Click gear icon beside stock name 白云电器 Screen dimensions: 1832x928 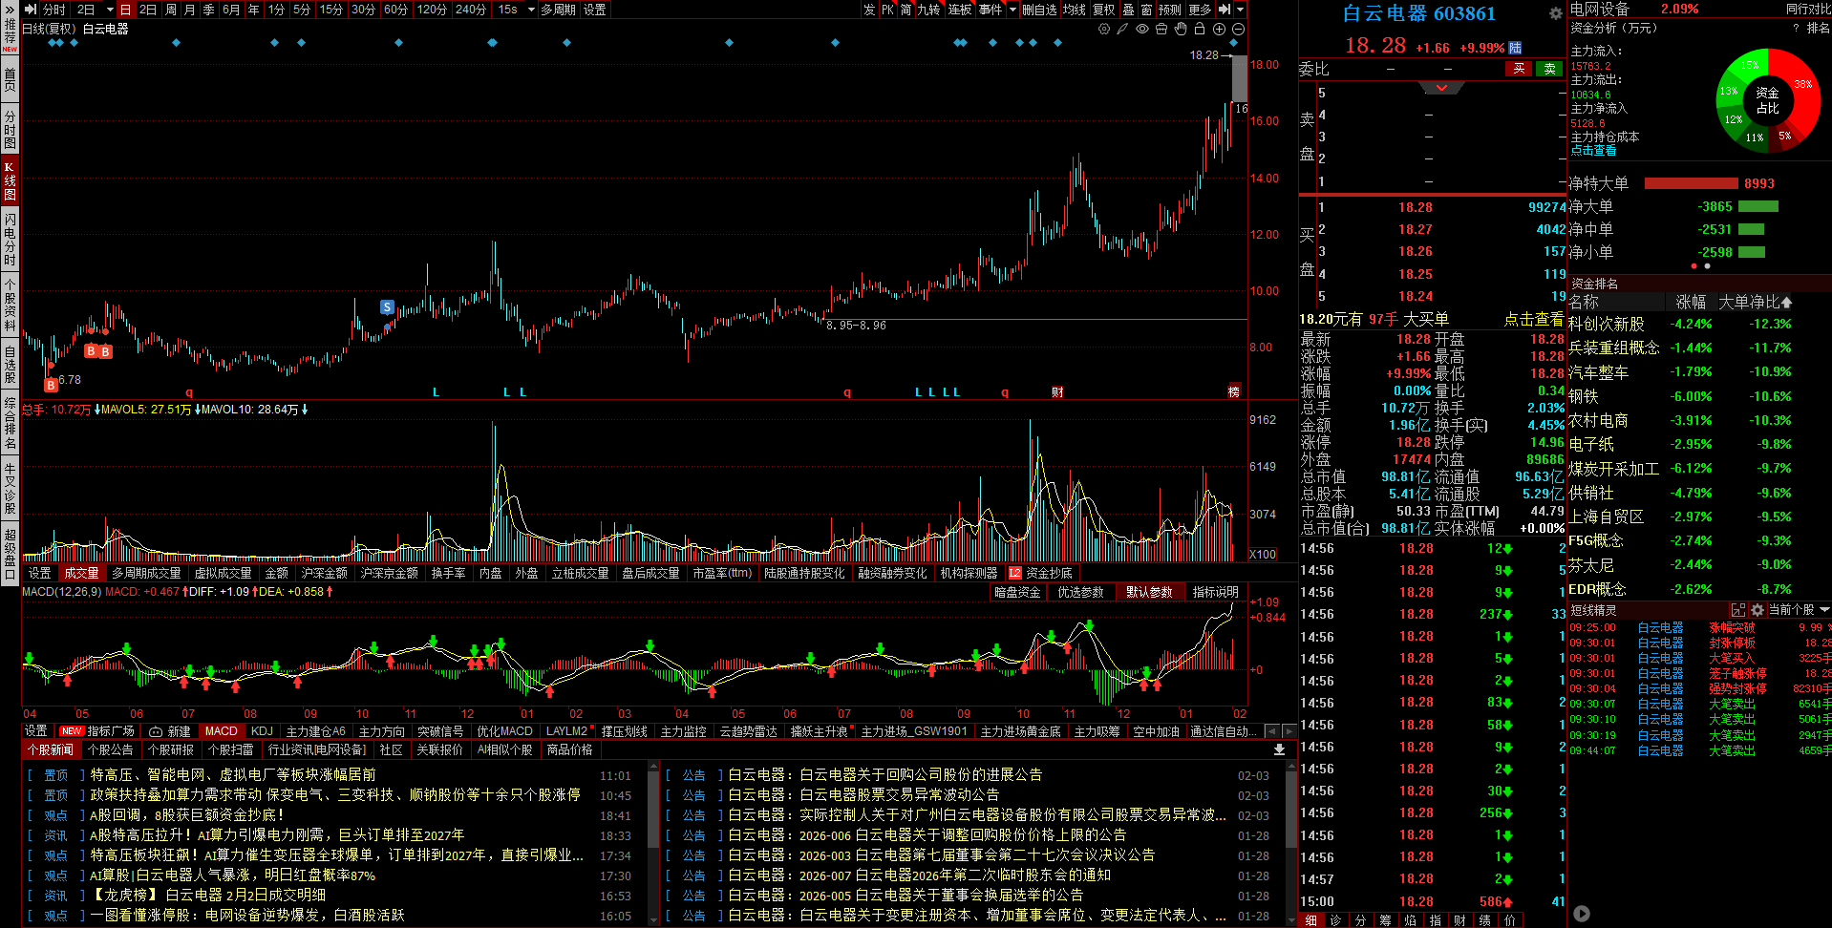point(1556,13)
